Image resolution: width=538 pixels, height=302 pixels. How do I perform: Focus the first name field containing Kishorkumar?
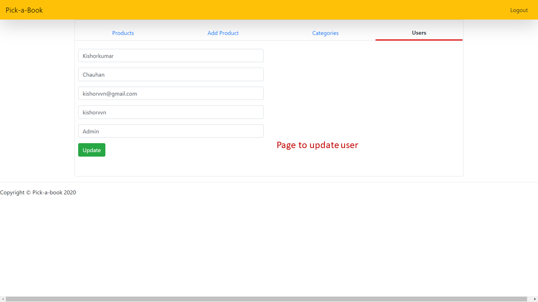coord(171,55)
